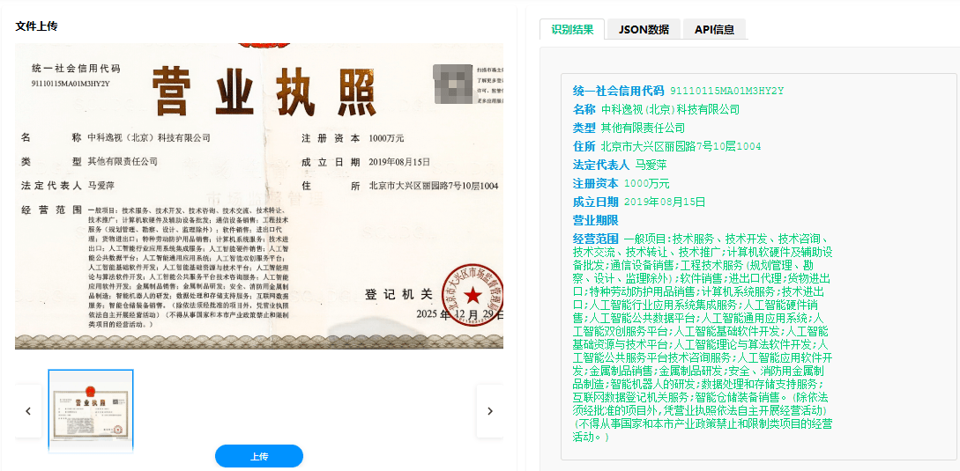Open the API信息 tab

point(714,29)
